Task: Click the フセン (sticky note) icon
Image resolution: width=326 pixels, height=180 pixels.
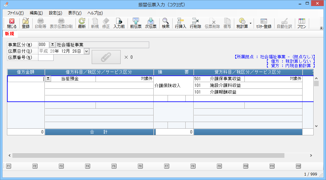Action: (302, 23)
